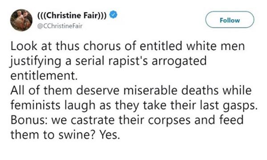Click the word 'arrogated' in the tweet
Image resolution: width=267 pixels, height=160 pixels.
pos(179,61)
